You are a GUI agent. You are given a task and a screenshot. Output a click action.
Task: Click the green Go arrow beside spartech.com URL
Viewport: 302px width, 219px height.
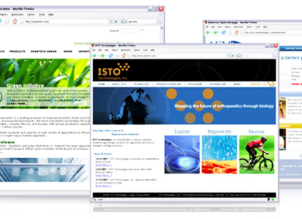click(116, 21)
